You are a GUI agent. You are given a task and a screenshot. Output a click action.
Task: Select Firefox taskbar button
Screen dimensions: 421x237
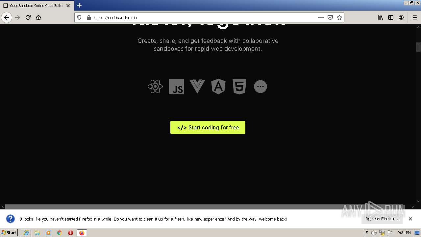[x=82, y=233]
